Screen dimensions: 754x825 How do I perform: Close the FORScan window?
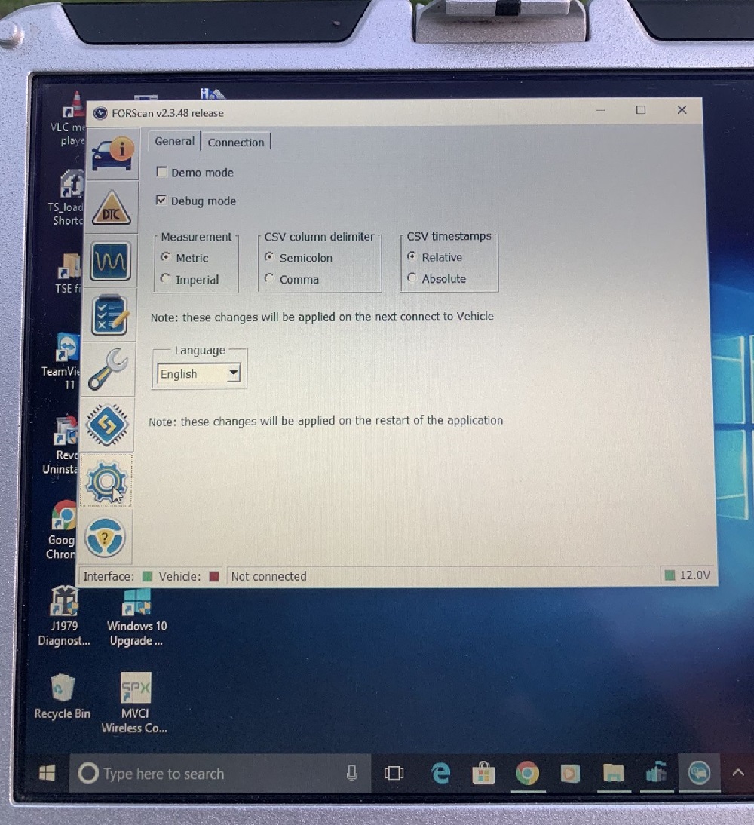(682, 109)
